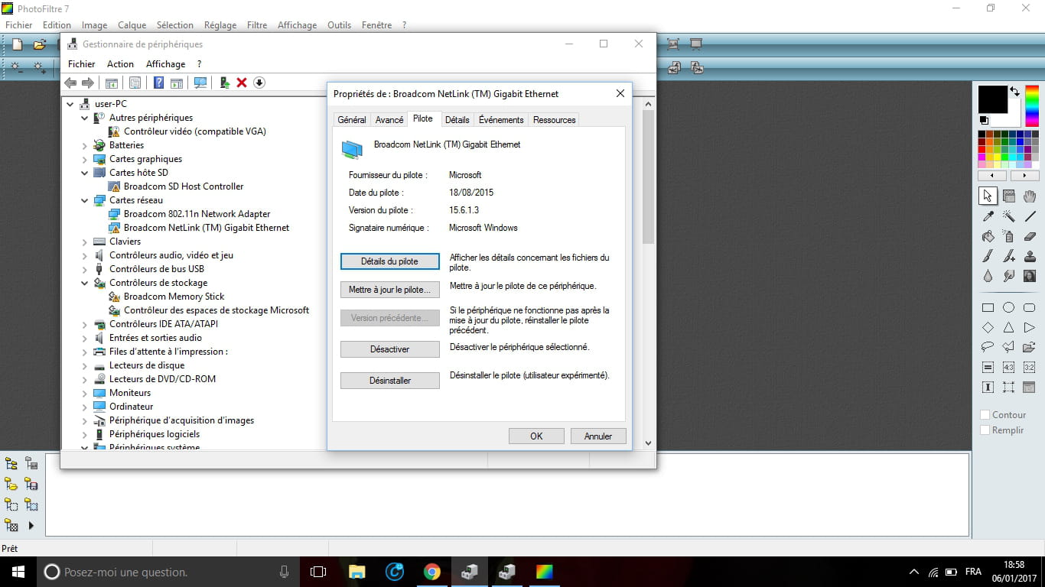Collapse the Cartes réseau category

(x=85, y=200)
